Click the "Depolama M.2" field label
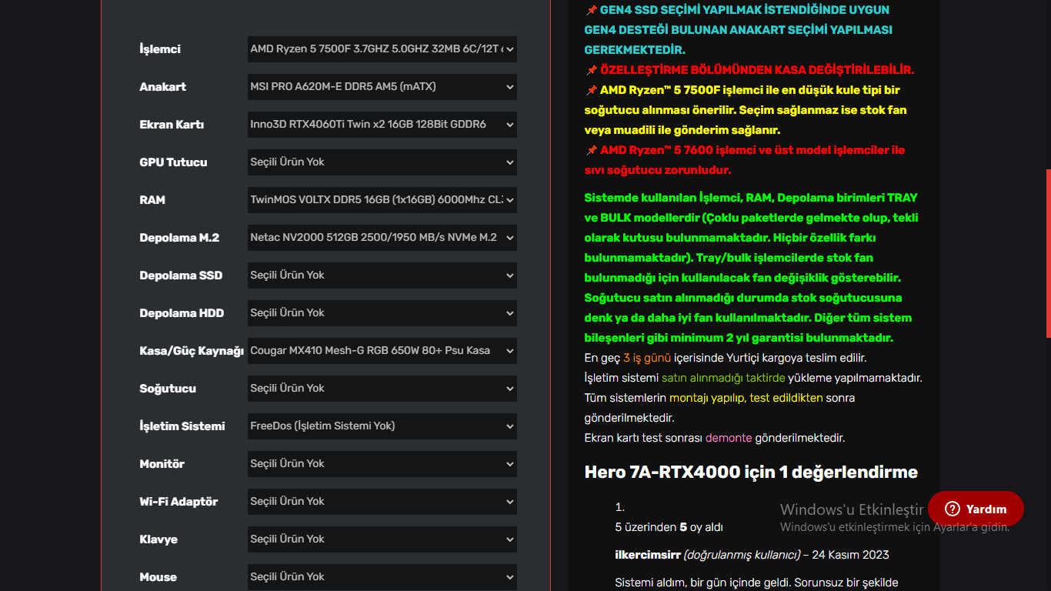This screenshot has height=591, width=1051. (x=179, y=238)
